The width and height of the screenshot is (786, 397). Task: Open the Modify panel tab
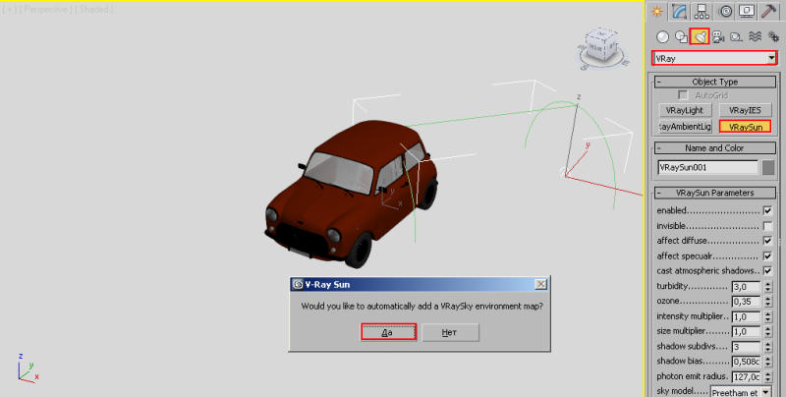click(x=679, y=11)
